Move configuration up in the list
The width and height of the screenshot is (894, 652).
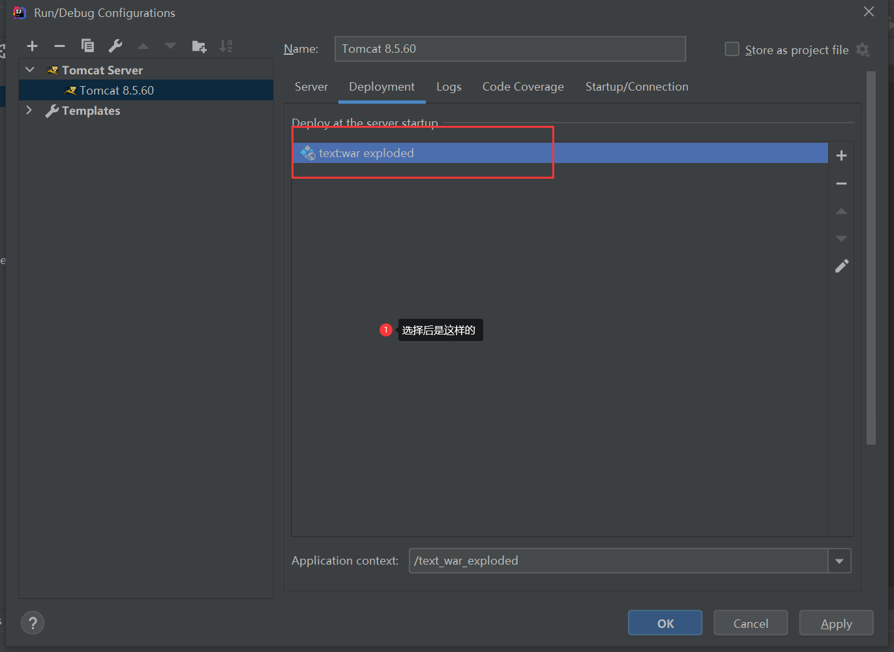click(x=143, y=46)
